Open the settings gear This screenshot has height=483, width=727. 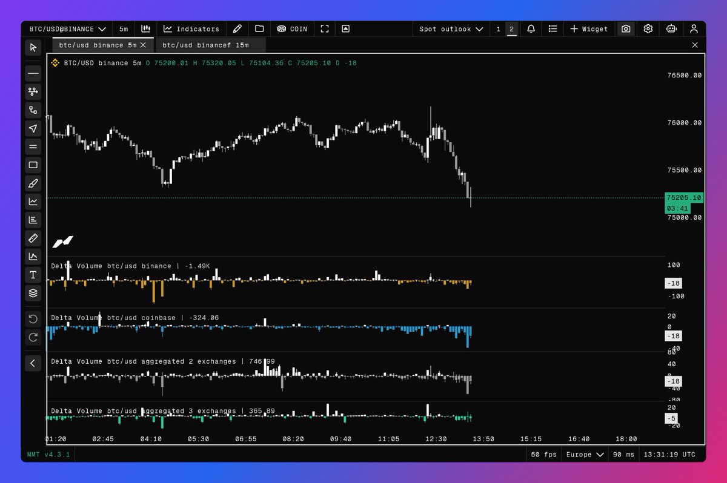pyautogui.click(x=648, y=28)
